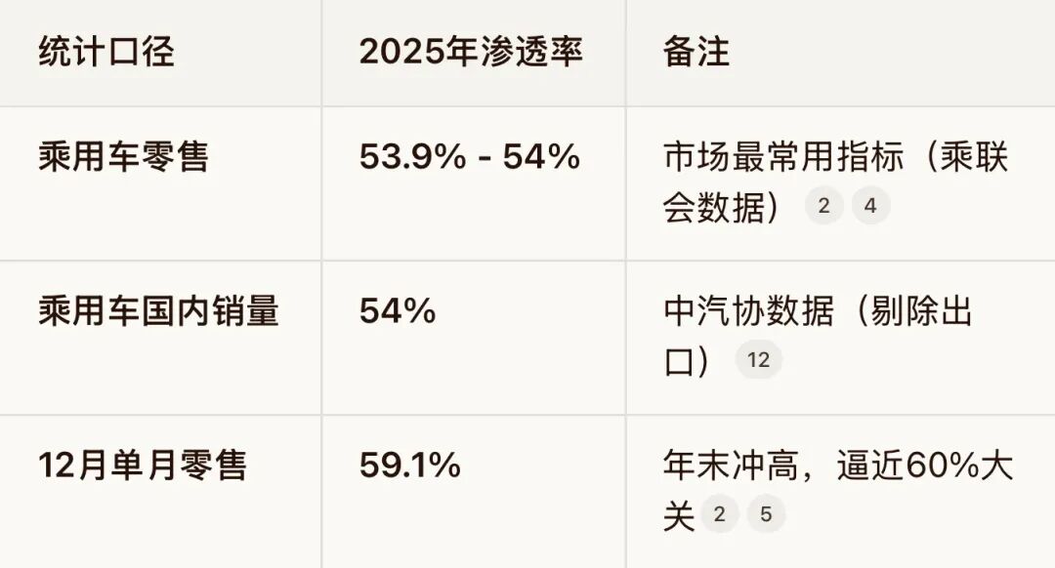The width and height of the screenshot is (1055, 568).
Task: Click the 备注 column header
Action: click(x=696, y=52)
